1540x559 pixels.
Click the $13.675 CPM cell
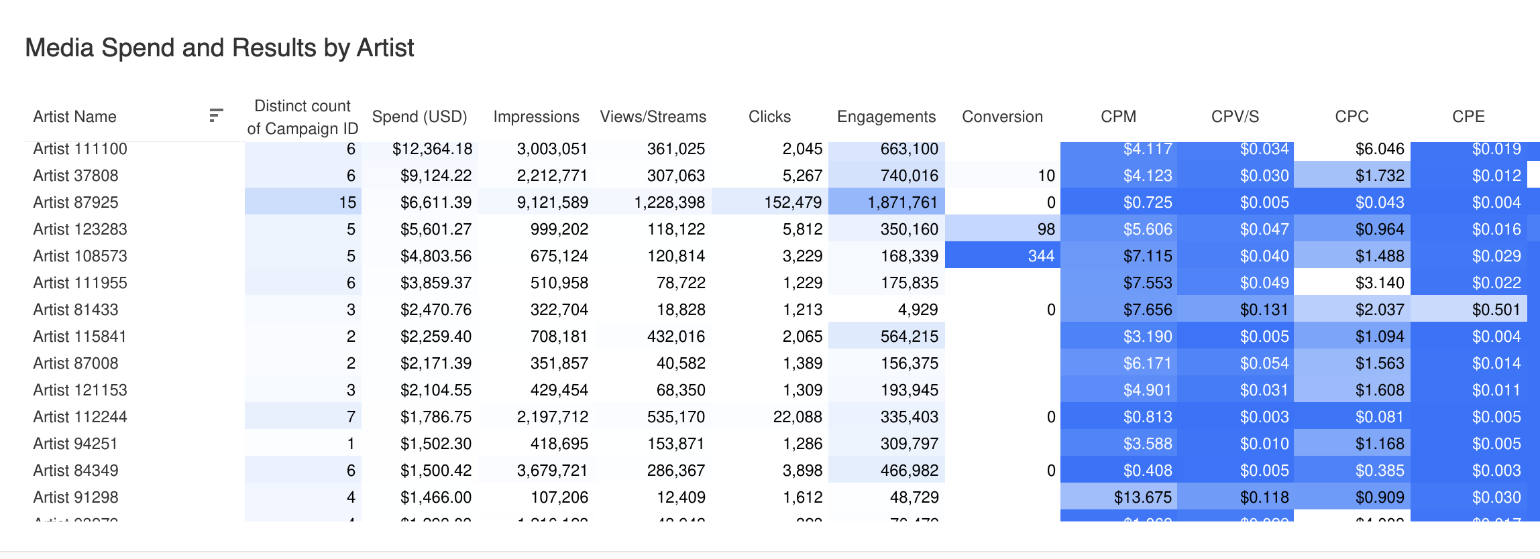(1119, 497)
